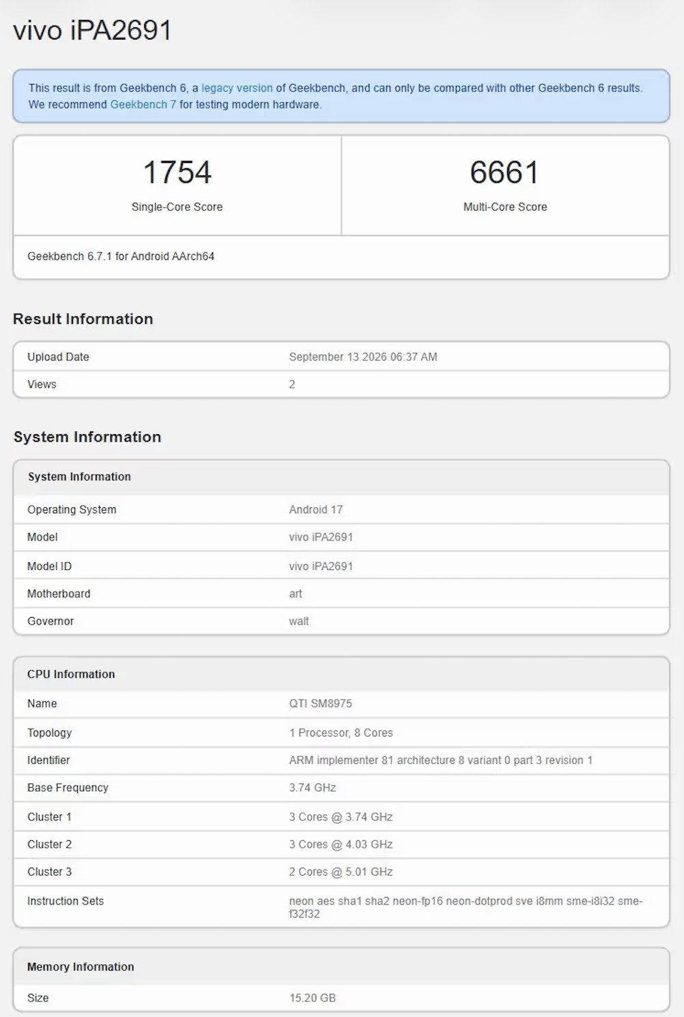Click the 6661 multi-core score

(504, 172)
